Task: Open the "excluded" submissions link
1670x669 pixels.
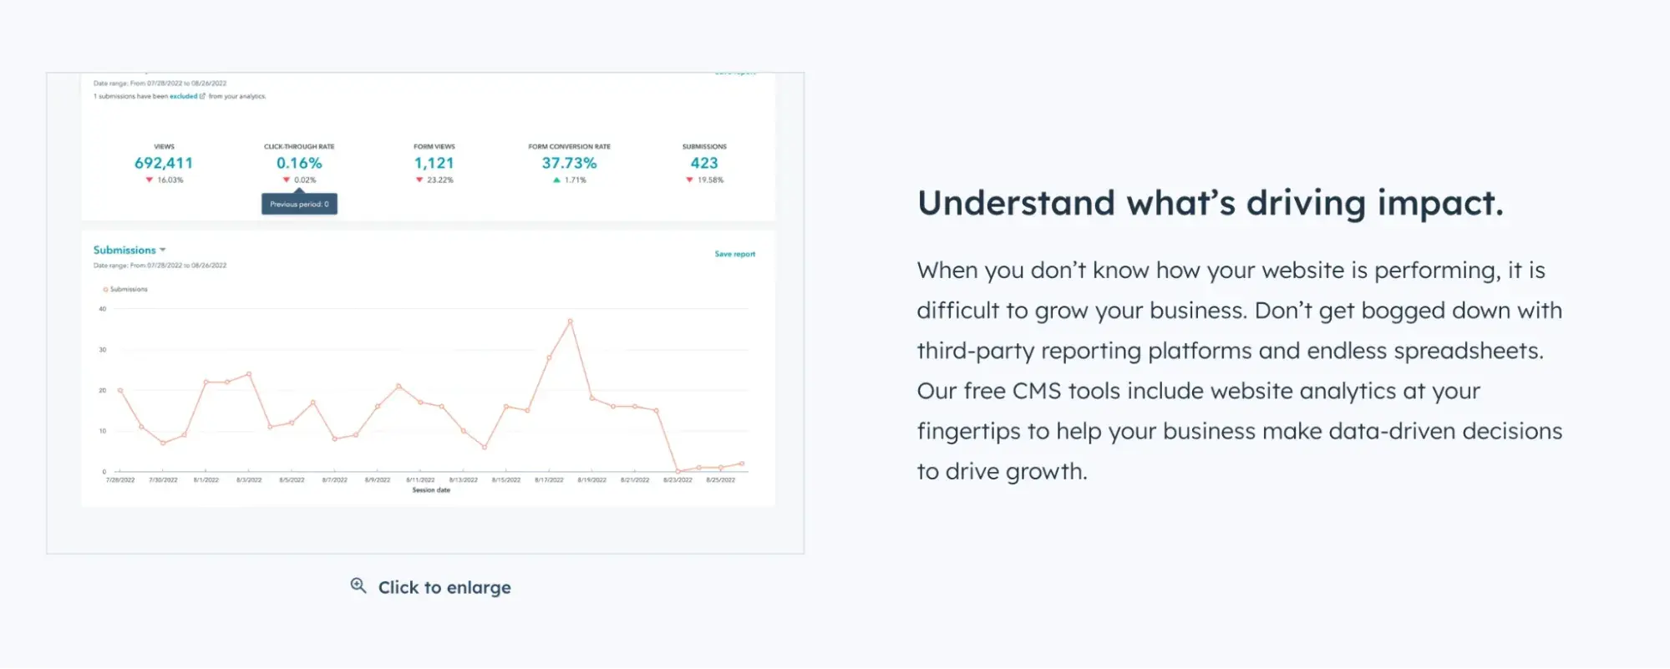Action: coord(184,96)
